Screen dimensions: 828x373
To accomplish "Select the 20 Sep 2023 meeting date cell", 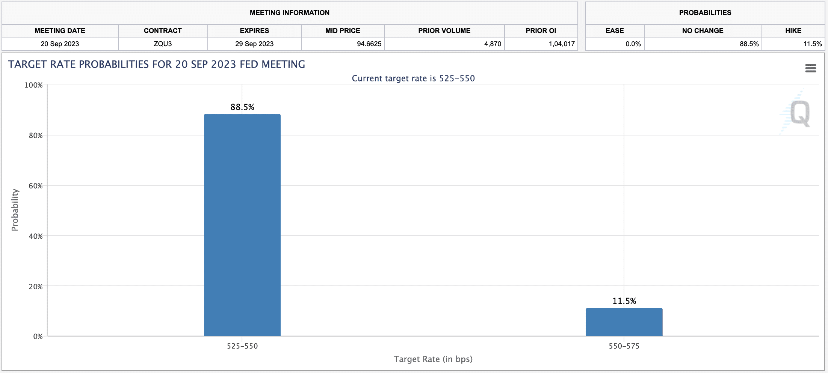I will (60, 44).
